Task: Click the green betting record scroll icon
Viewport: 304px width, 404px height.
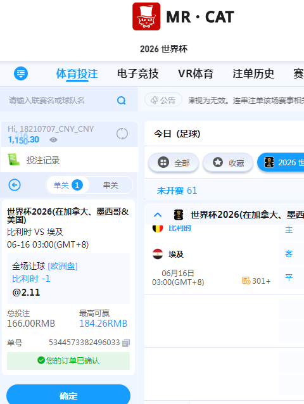Action: tap(14, 160)
